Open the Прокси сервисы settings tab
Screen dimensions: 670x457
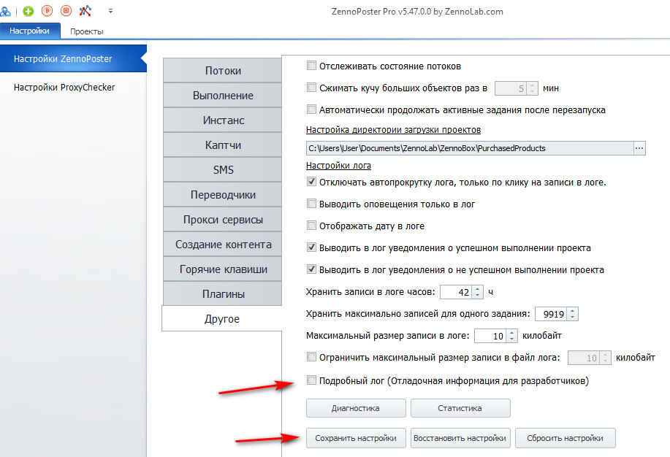(223, 220)
